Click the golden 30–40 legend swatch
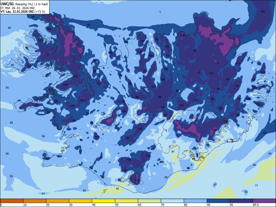276x207 pixels. (81, 201)
